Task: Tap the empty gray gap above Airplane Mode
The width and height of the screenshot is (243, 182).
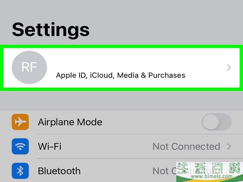Action: point(121,100)
